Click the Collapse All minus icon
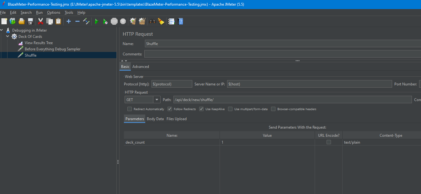 pyautogui.click(x=77, y=21)
